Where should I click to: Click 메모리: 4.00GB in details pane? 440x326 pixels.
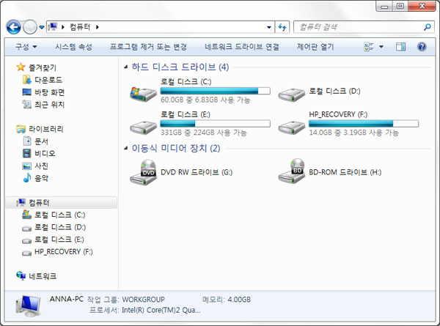click(227, 300)
